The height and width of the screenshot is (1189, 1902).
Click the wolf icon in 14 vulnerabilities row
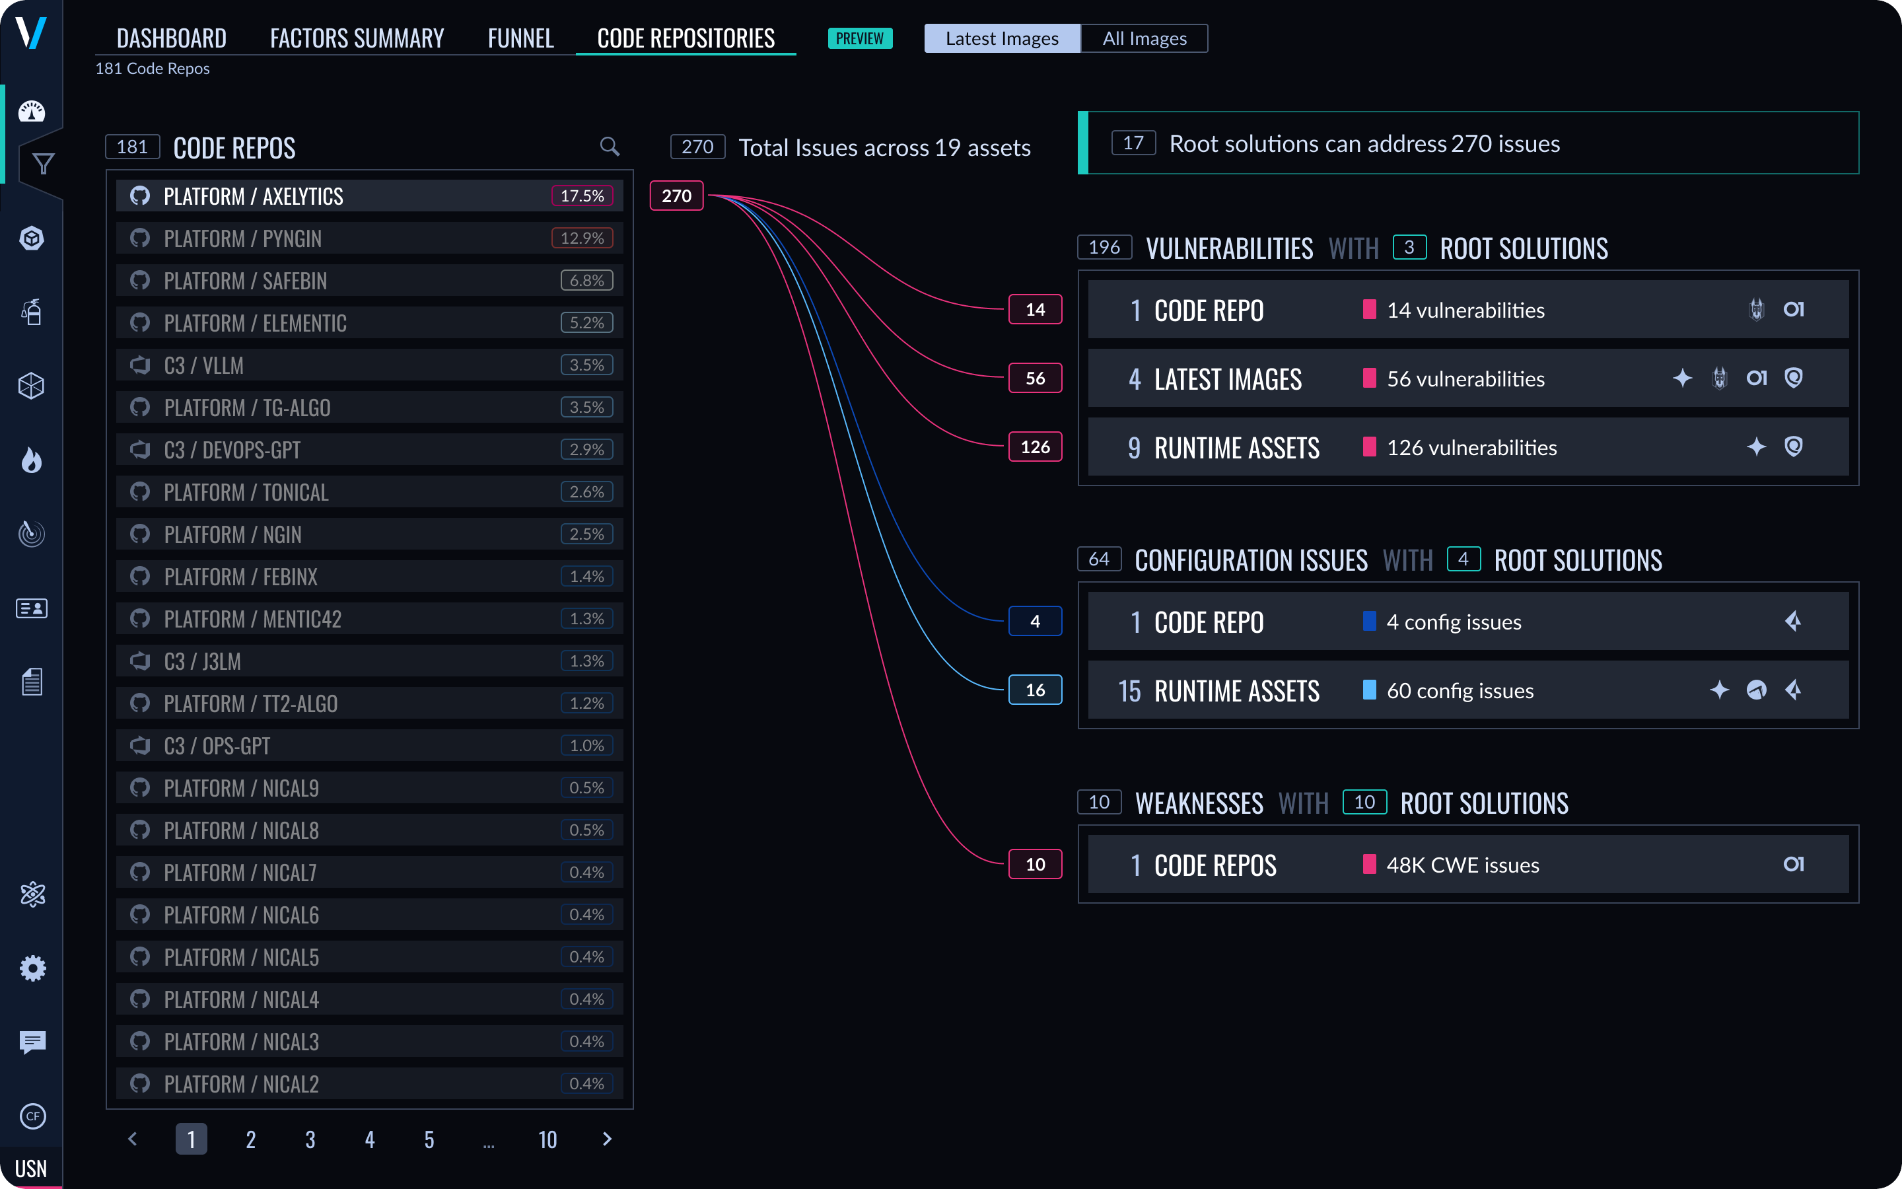(1757, 310)
